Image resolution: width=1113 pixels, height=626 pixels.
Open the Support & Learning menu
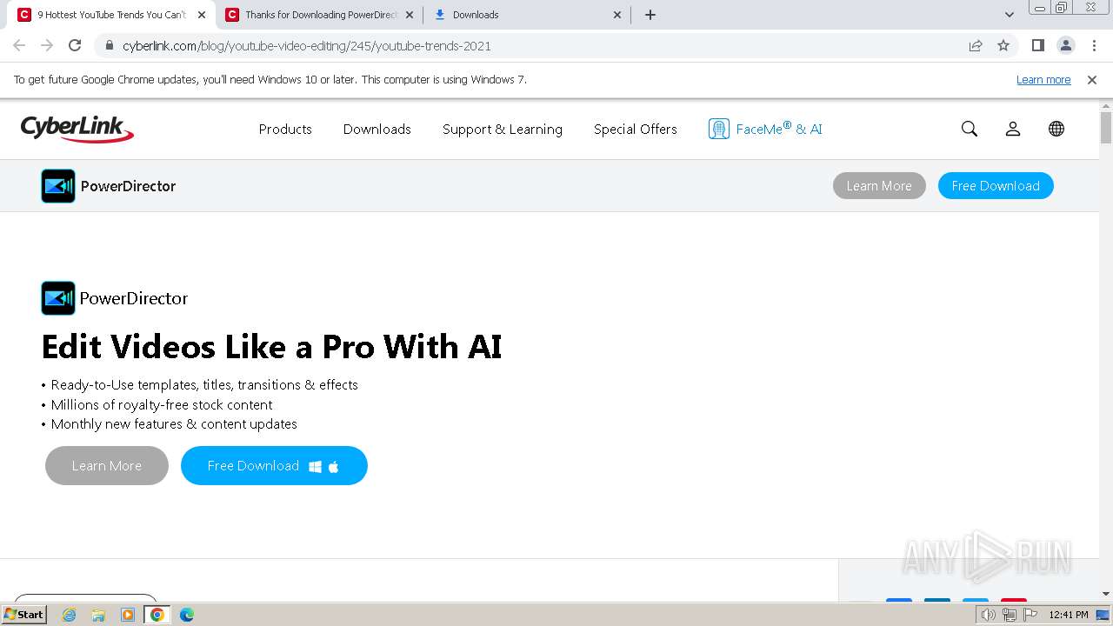pos(503,129)
